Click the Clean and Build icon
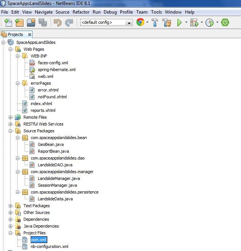241x251 pixels. 166,23
